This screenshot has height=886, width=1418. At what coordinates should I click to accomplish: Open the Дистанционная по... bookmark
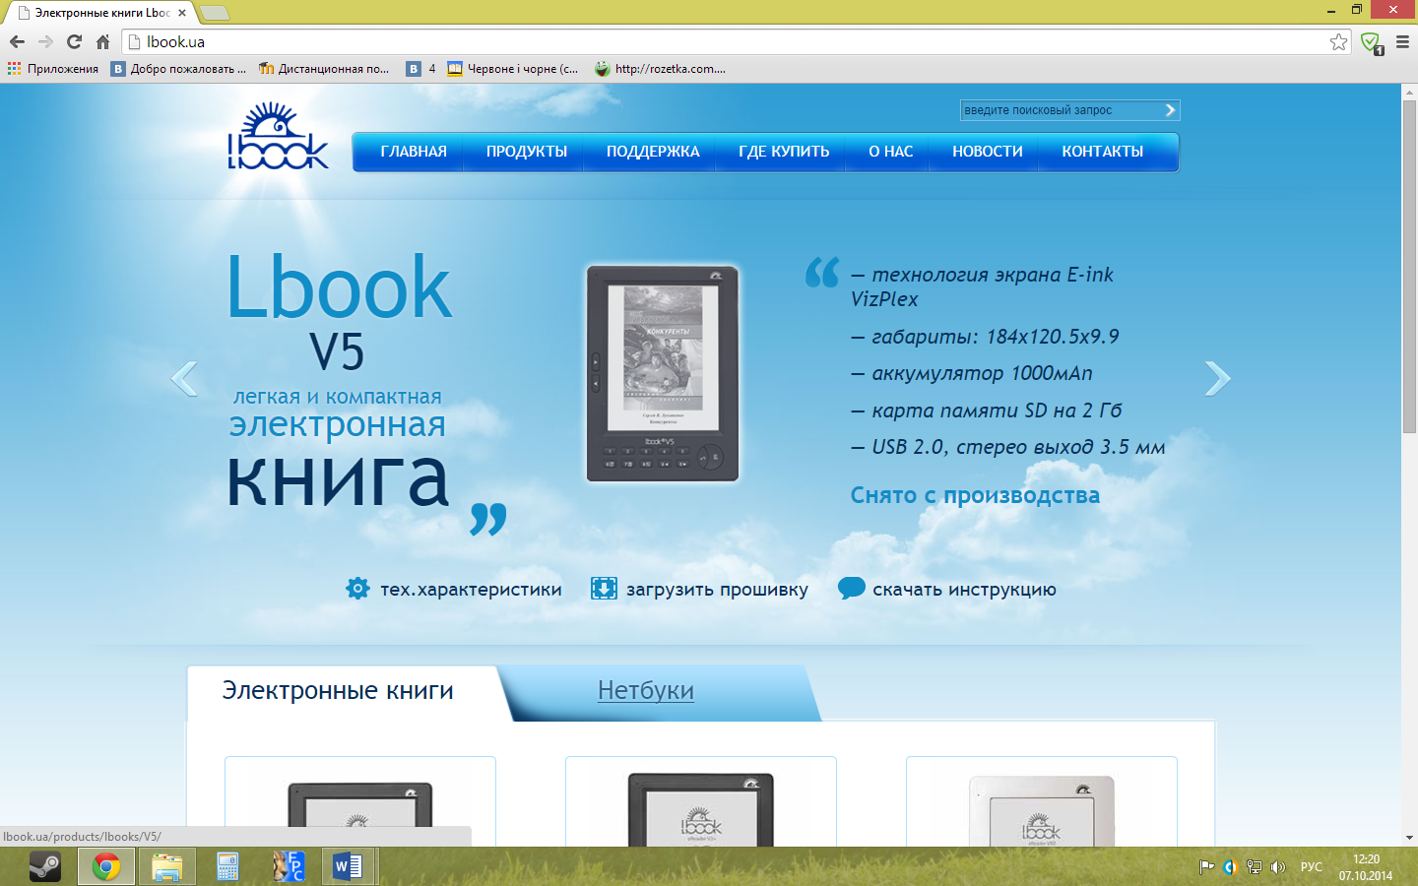pos(324,69)
